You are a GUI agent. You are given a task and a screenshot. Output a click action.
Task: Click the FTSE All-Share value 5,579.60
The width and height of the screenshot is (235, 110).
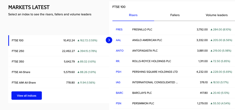click(69, 72)
